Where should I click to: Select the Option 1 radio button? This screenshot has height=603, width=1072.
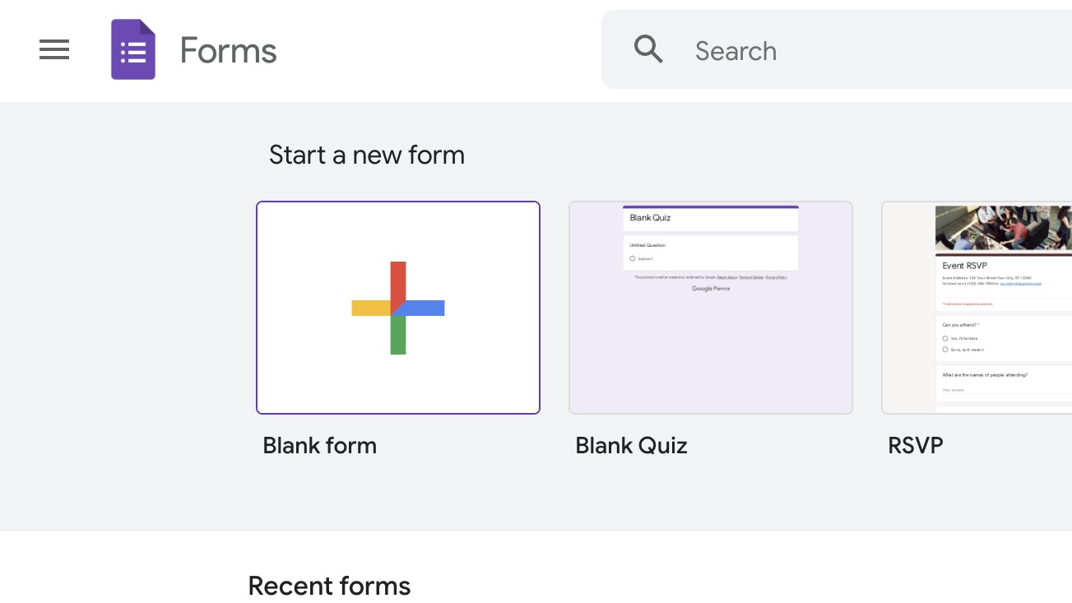coord(632,258)
